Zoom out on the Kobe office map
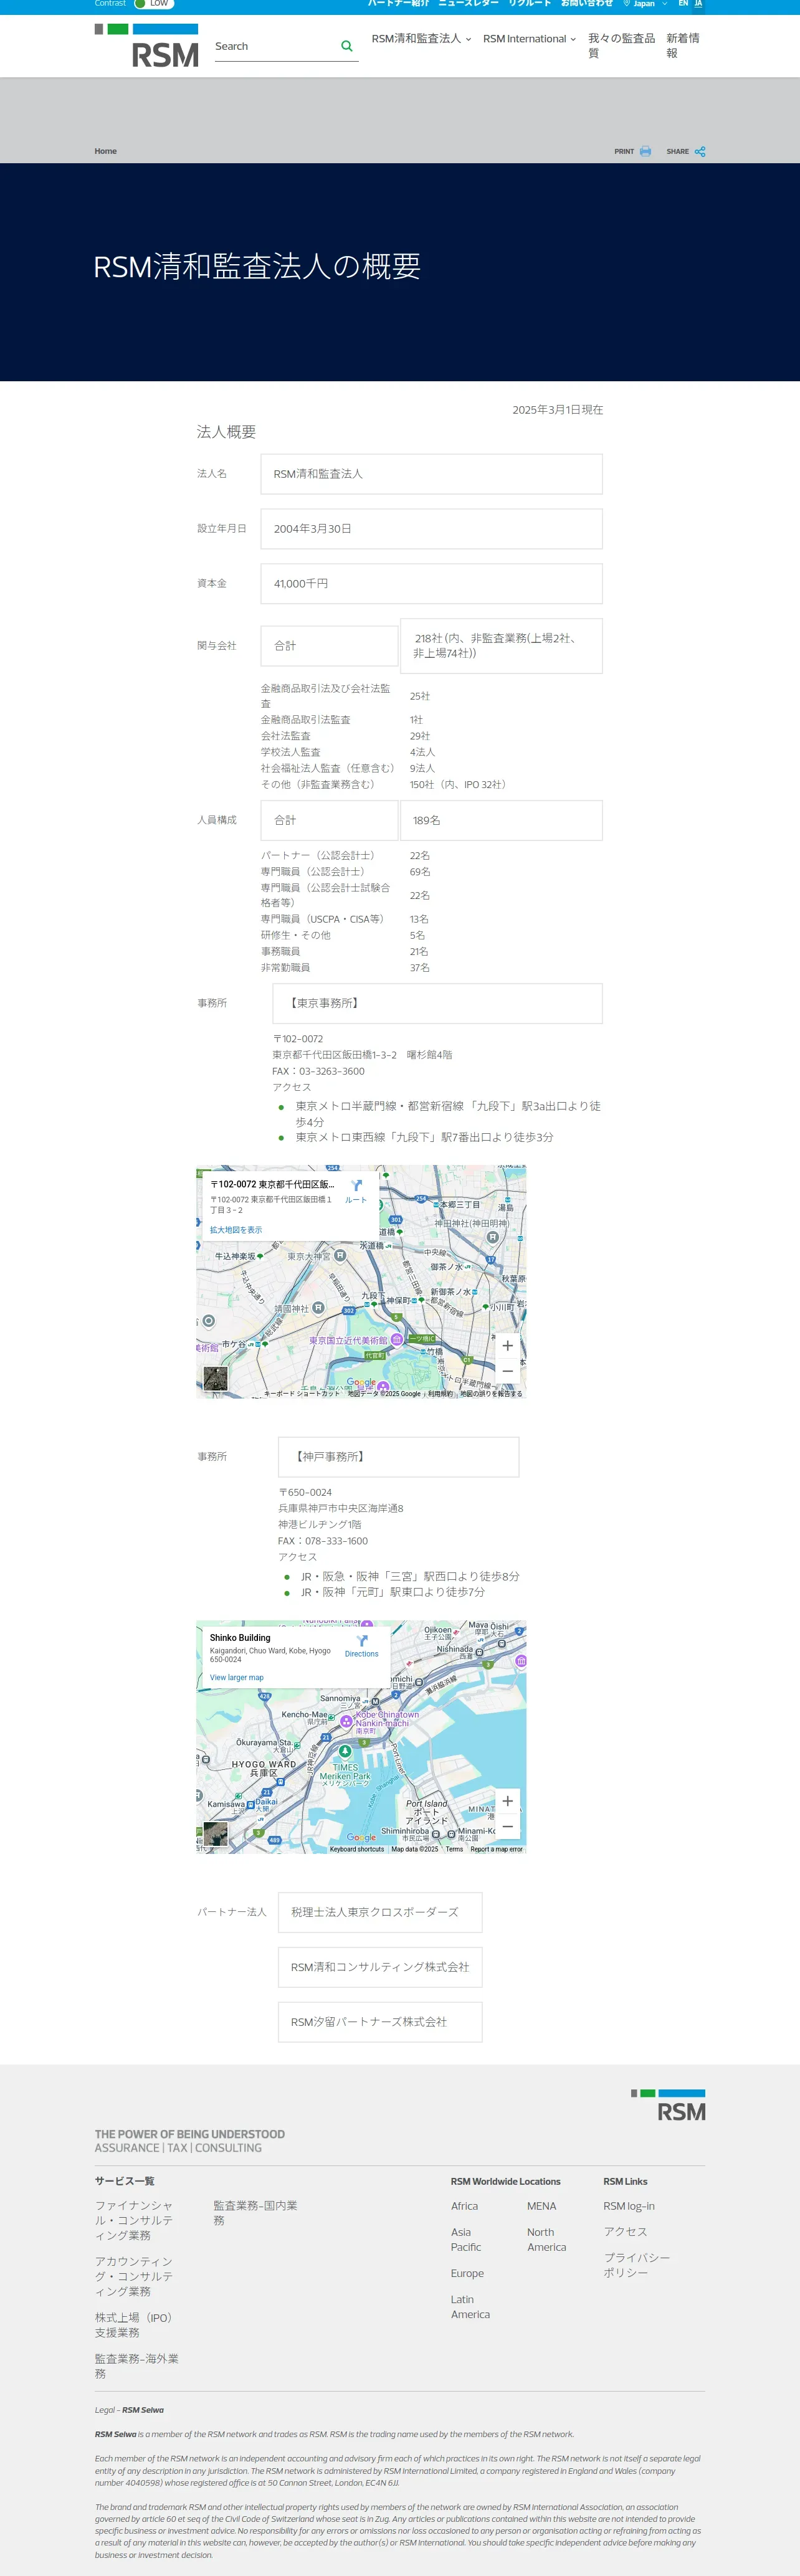 (508, 1826)
